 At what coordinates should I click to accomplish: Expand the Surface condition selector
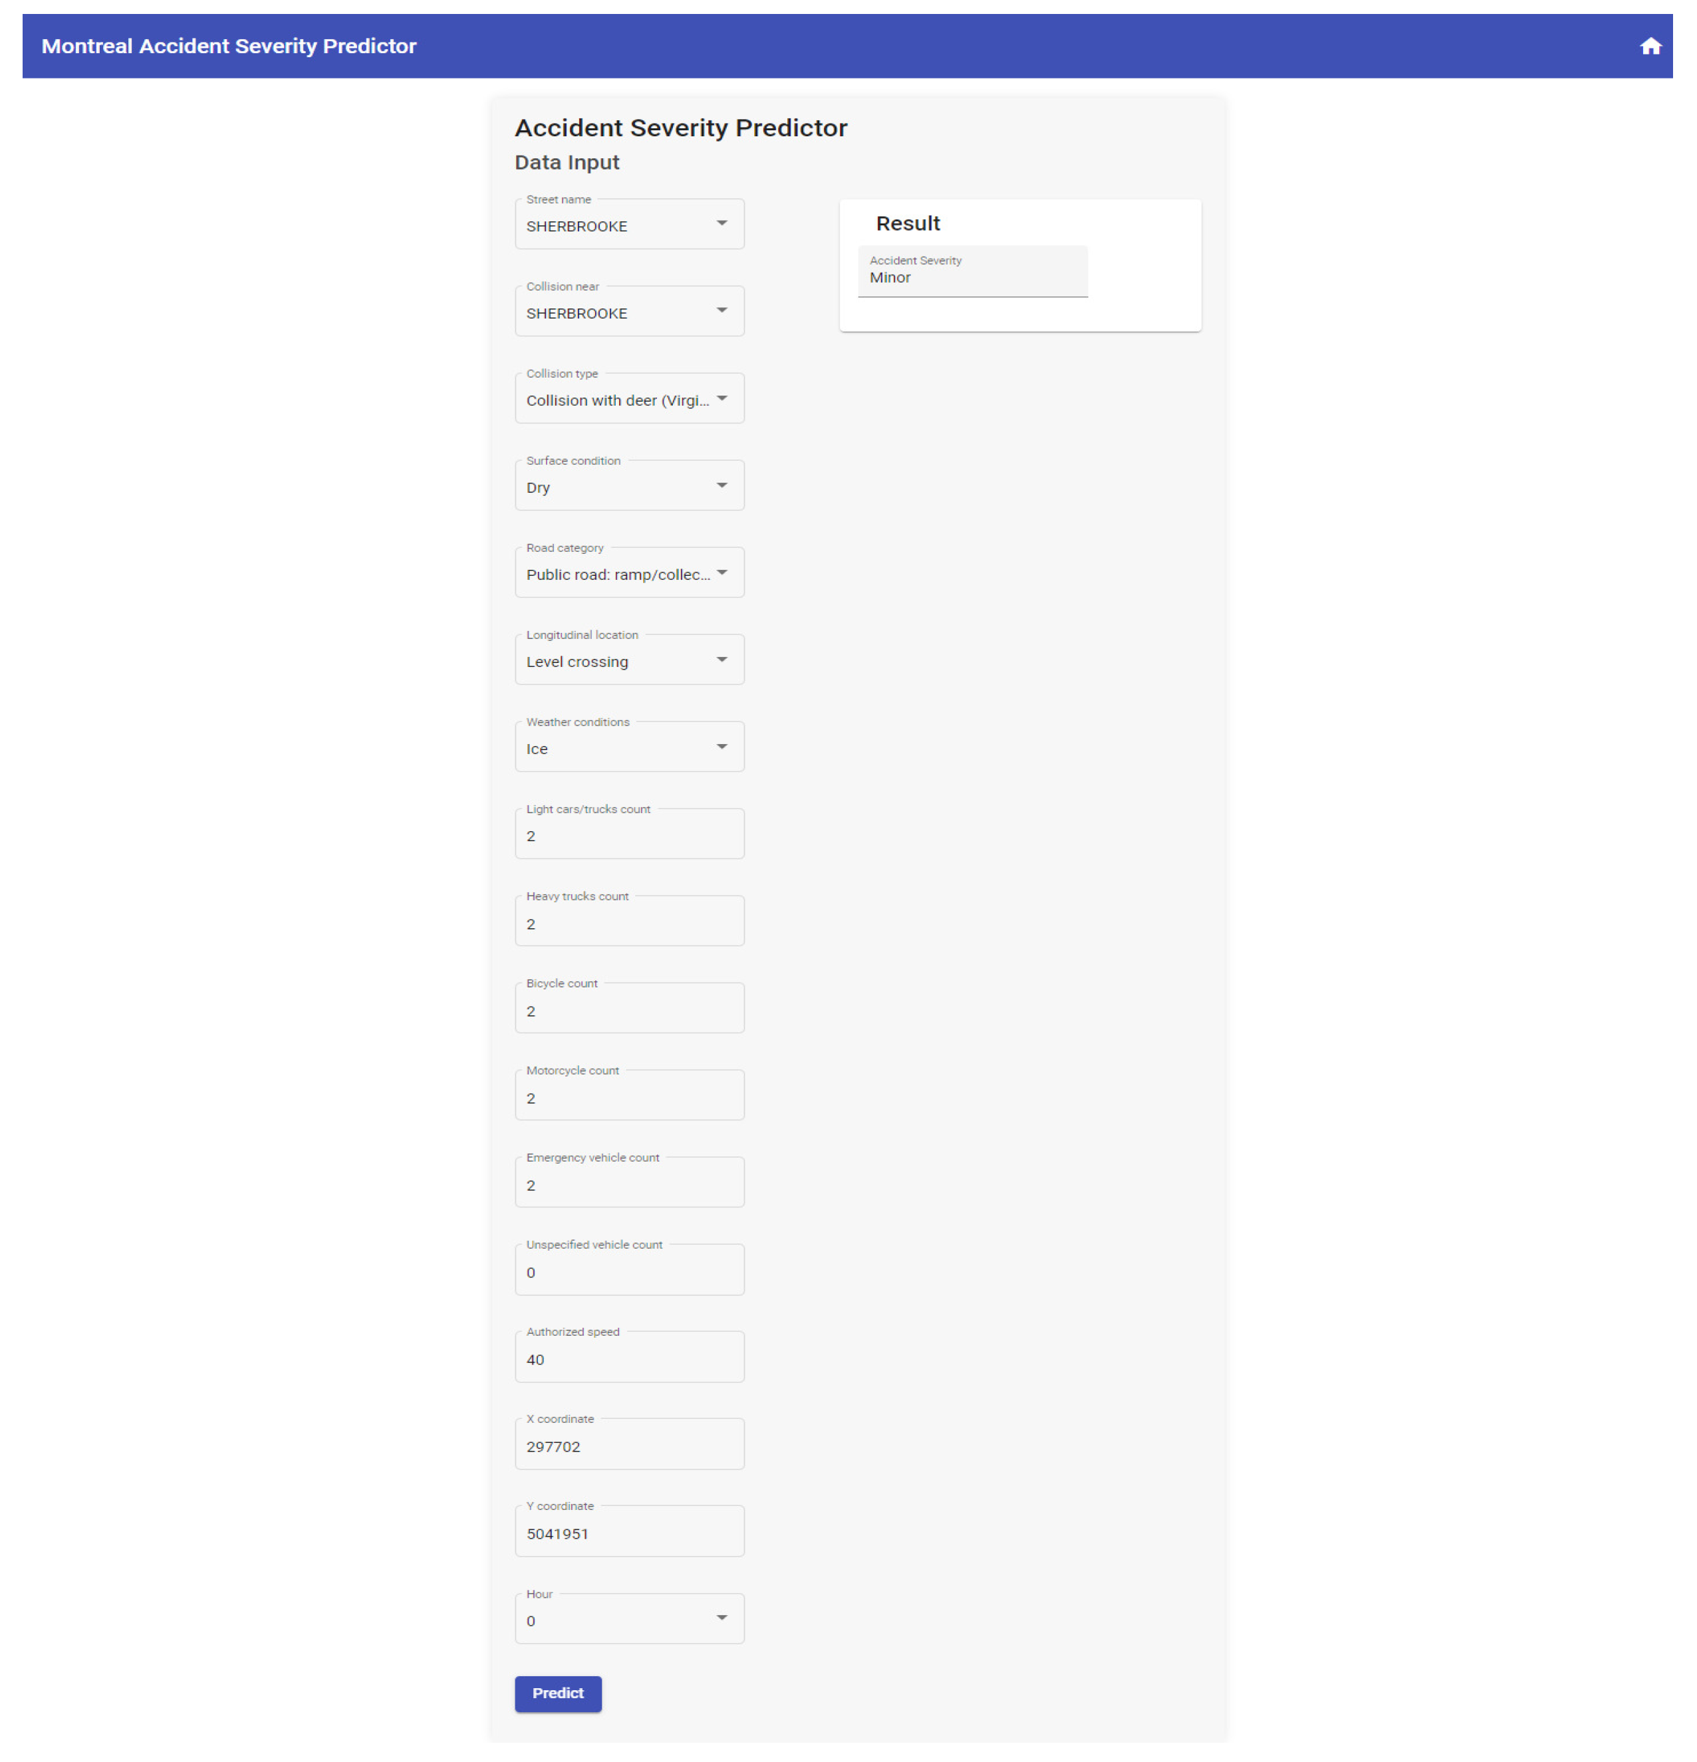click(629, 486)
